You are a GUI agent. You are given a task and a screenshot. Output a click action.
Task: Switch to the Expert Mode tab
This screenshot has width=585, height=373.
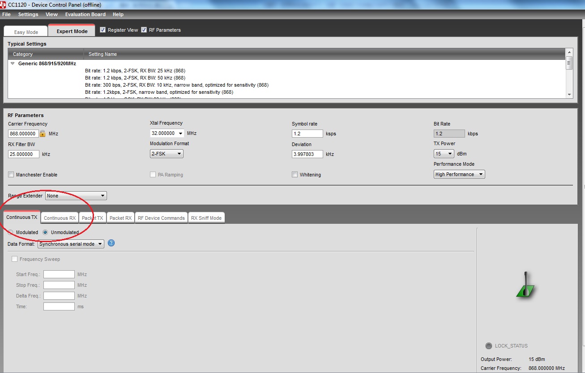[x=72, y=31]
